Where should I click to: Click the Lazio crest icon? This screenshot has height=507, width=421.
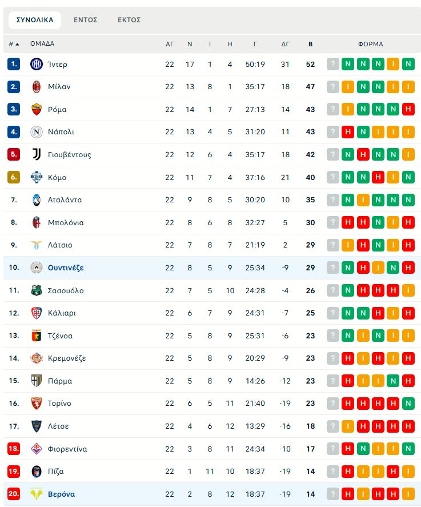click(x=37, y=245)
